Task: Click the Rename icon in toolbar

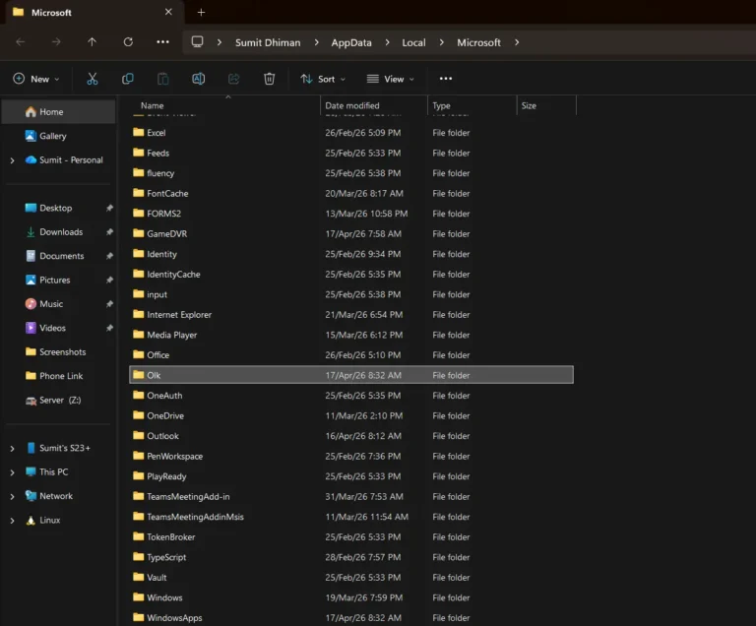Action: click(198, 79)
